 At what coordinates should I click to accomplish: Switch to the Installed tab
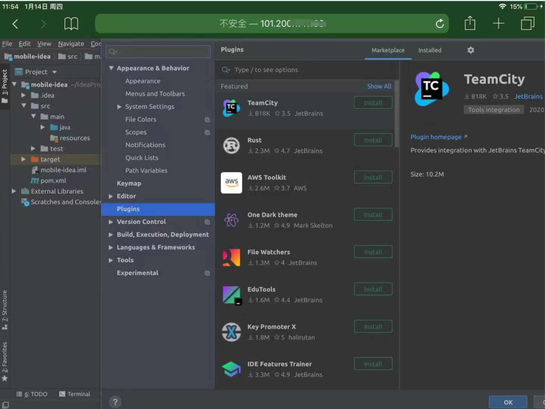[x=430, y=50]
